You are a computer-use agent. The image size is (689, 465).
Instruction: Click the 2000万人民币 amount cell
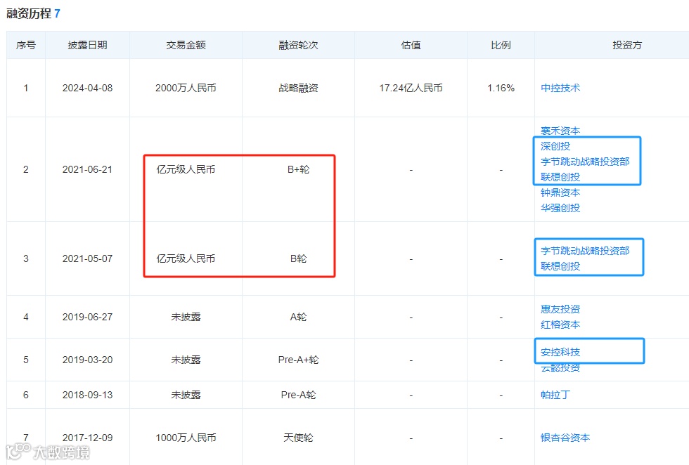(186, 88)
